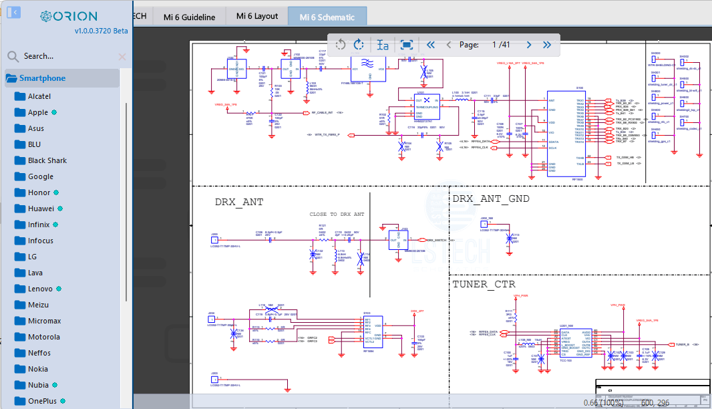
Task: Click the green indicator next to Huawei
Action: click(x=60, y=209)
